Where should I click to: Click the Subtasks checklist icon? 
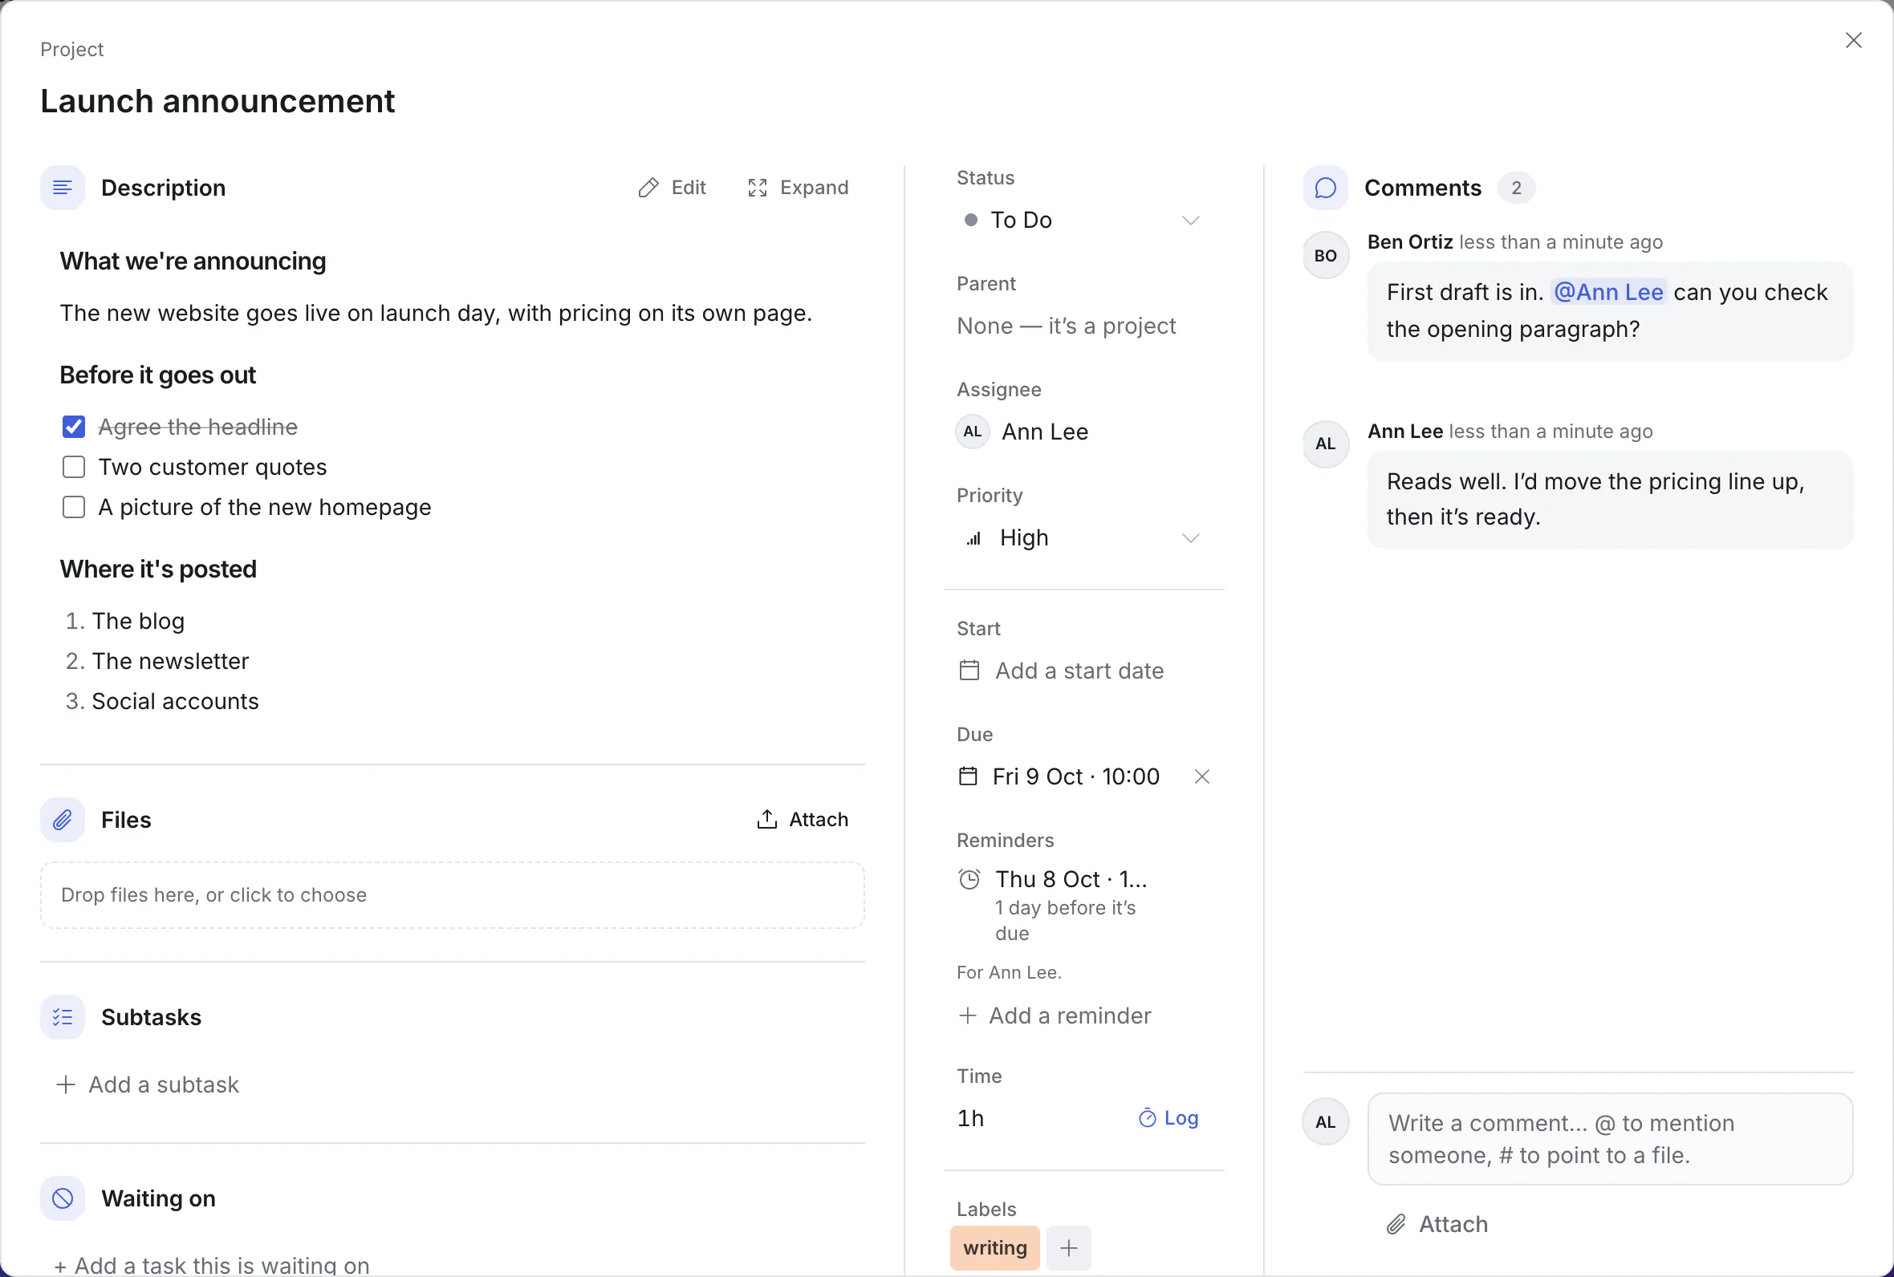point(63,1017)
